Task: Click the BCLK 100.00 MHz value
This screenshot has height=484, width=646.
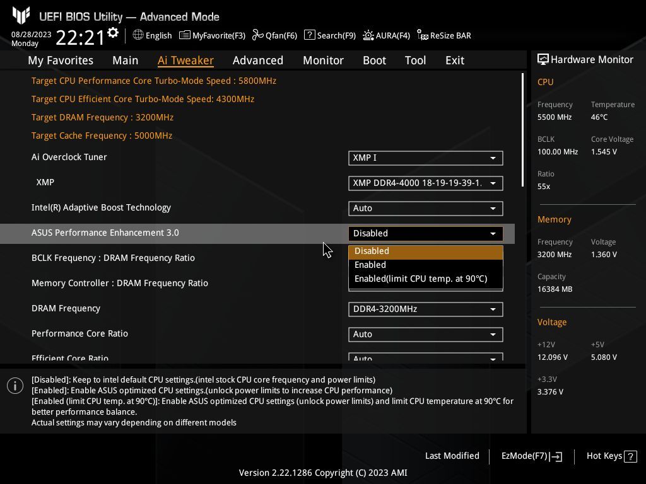Action: 558,152
